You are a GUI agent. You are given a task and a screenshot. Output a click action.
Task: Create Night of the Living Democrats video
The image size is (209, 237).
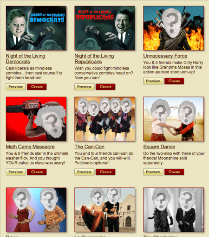click(x=37, y=87)
